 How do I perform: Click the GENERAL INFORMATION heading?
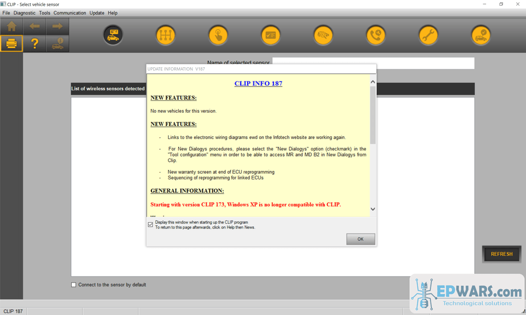[x=187, y=191]
